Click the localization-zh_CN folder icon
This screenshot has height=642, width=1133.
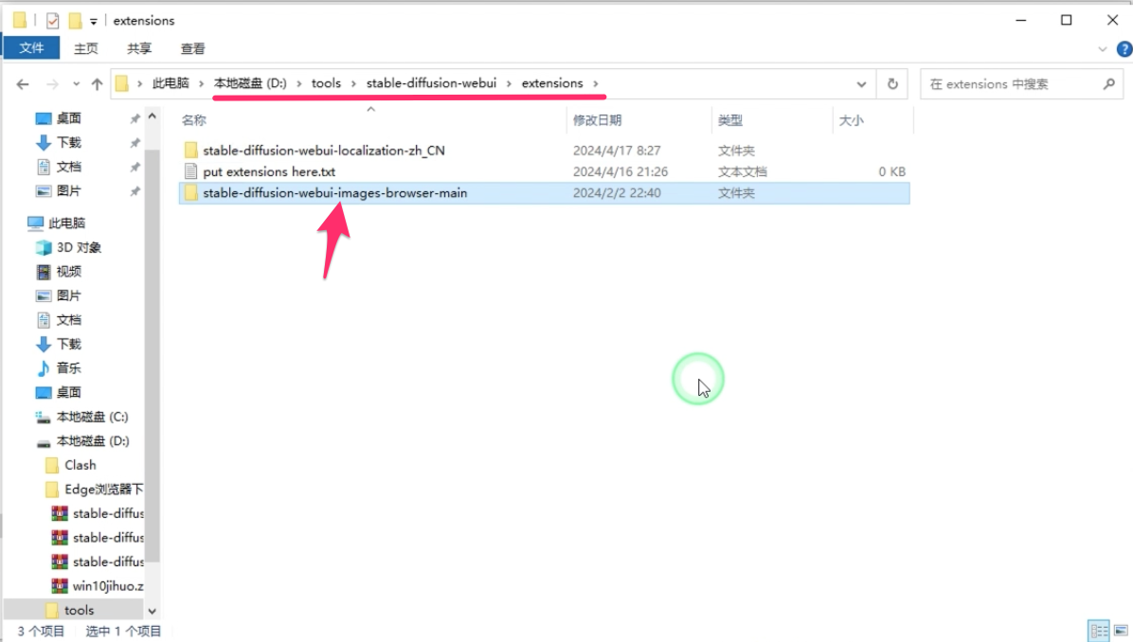click(190, 151)
